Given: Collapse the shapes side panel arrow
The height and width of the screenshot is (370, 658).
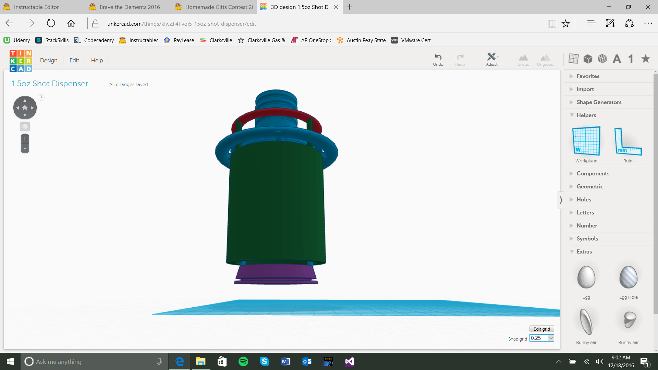Looking at the screenshot, I should (x=561, y=200).
